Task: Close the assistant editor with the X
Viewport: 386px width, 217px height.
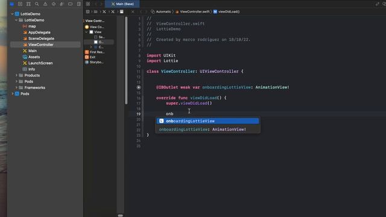Action: [x=133, y=11]
